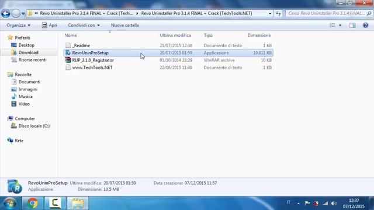
Task: Open the Help question mark icon
Action: pos(365,25)
